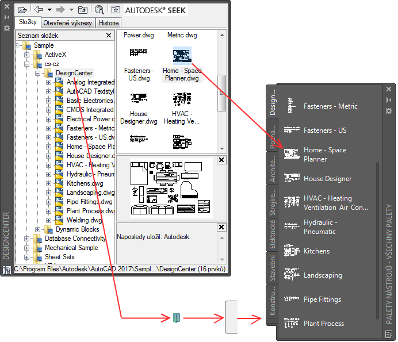Switch to the Otevřené výkresy tab
The height and width of the screenshot is (342, 398).
pos(67,23)
